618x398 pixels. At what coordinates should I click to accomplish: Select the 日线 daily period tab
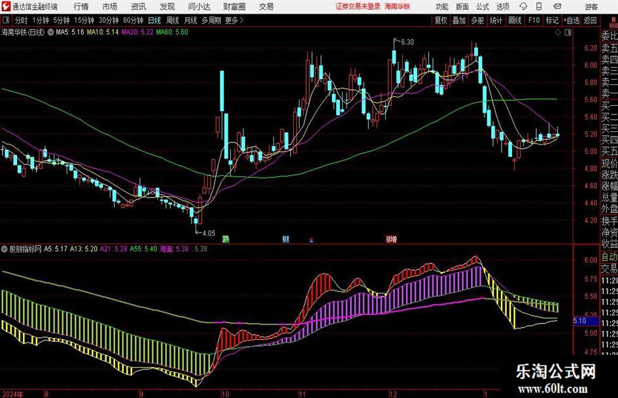(154, 20)
